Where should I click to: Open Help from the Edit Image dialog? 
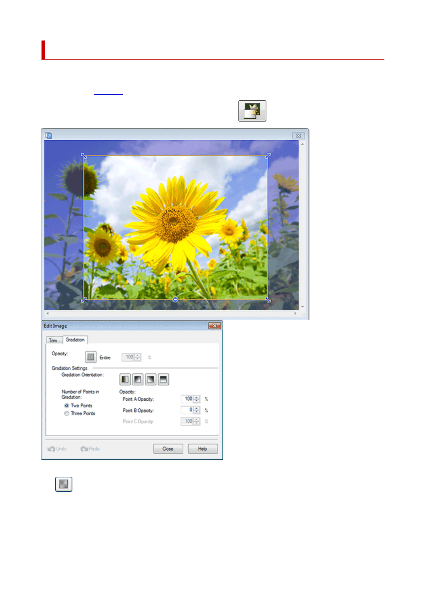coord(203,449)
